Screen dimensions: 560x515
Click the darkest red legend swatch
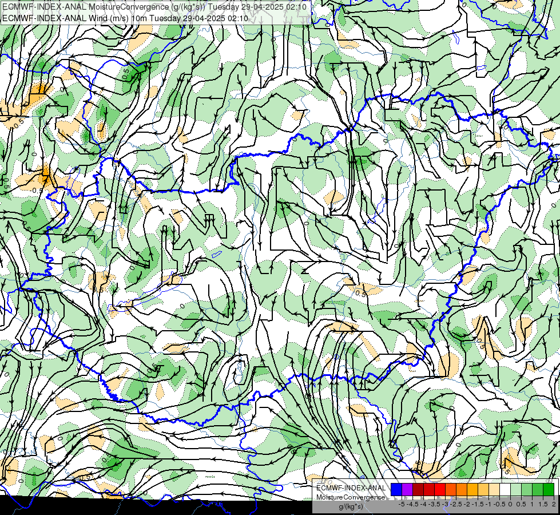pyautogui.click(x=418, y=490)
